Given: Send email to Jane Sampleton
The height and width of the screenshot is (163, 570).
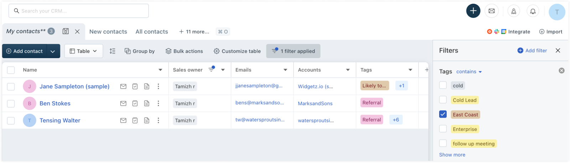Looking at the screenshot, I should 123,86.
